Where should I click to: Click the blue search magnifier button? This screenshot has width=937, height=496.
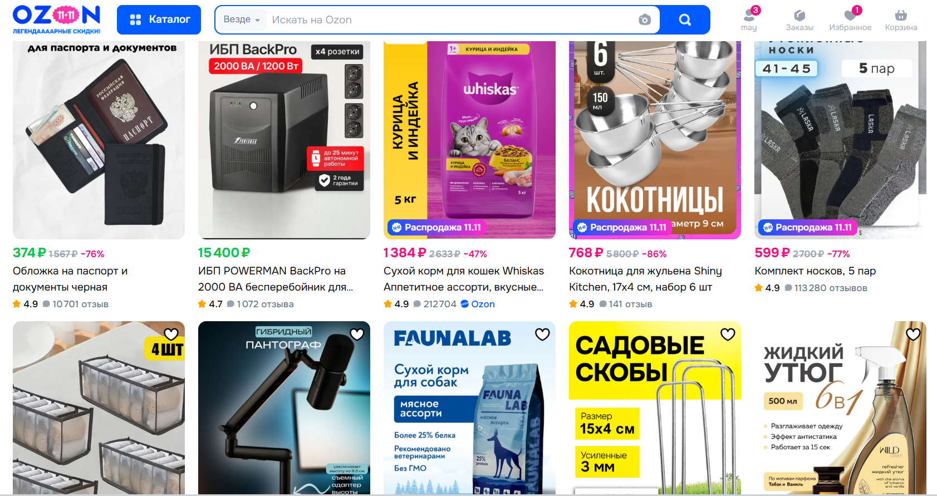coord(685,20)
